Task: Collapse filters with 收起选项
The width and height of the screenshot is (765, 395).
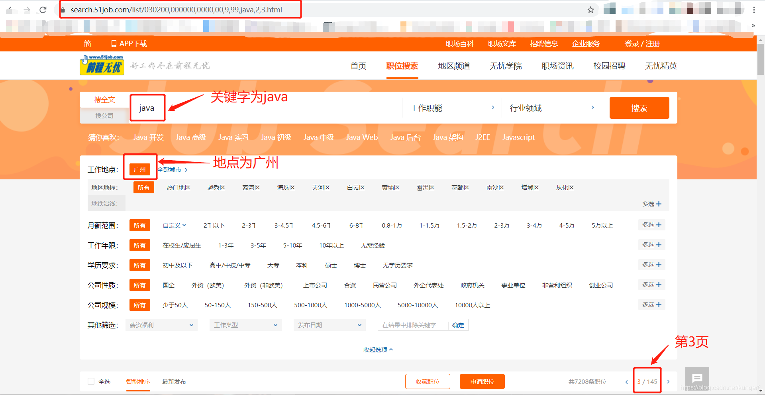Action: pos(378,350)
